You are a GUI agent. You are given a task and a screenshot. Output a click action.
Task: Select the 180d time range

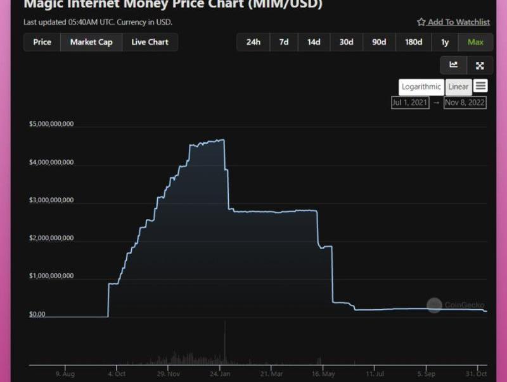click(x=414, y=42)
